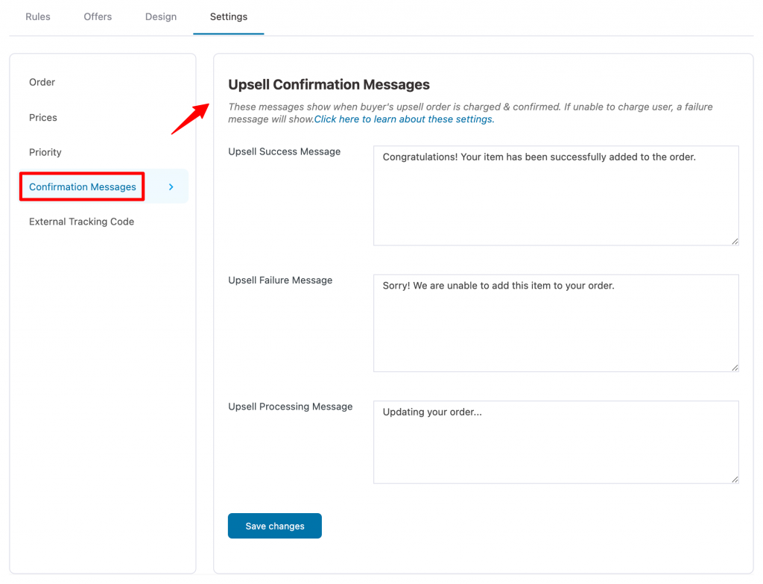Click resize handle of Processing Message box
Image resolution: width=763 pixels, height=584 pixels.
pos(735,480)
